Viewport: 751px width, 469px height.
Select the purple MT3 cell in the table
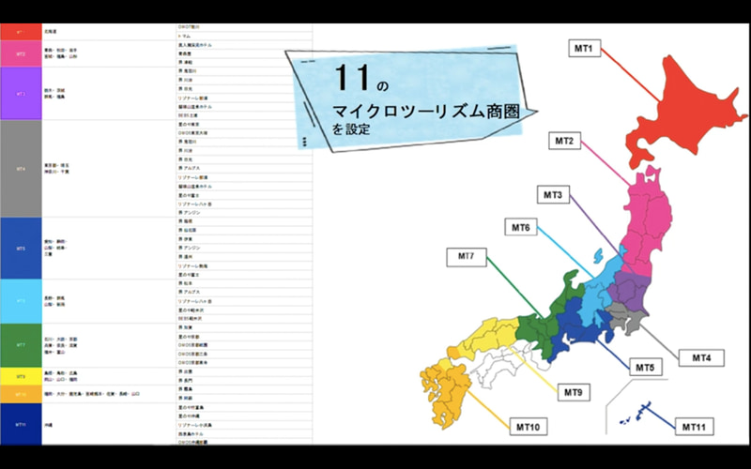tap(21, 93)
